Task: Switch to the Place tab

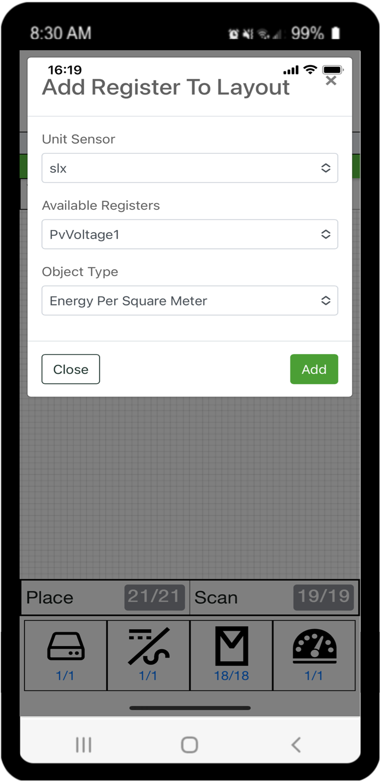Action: click(105, 597)
